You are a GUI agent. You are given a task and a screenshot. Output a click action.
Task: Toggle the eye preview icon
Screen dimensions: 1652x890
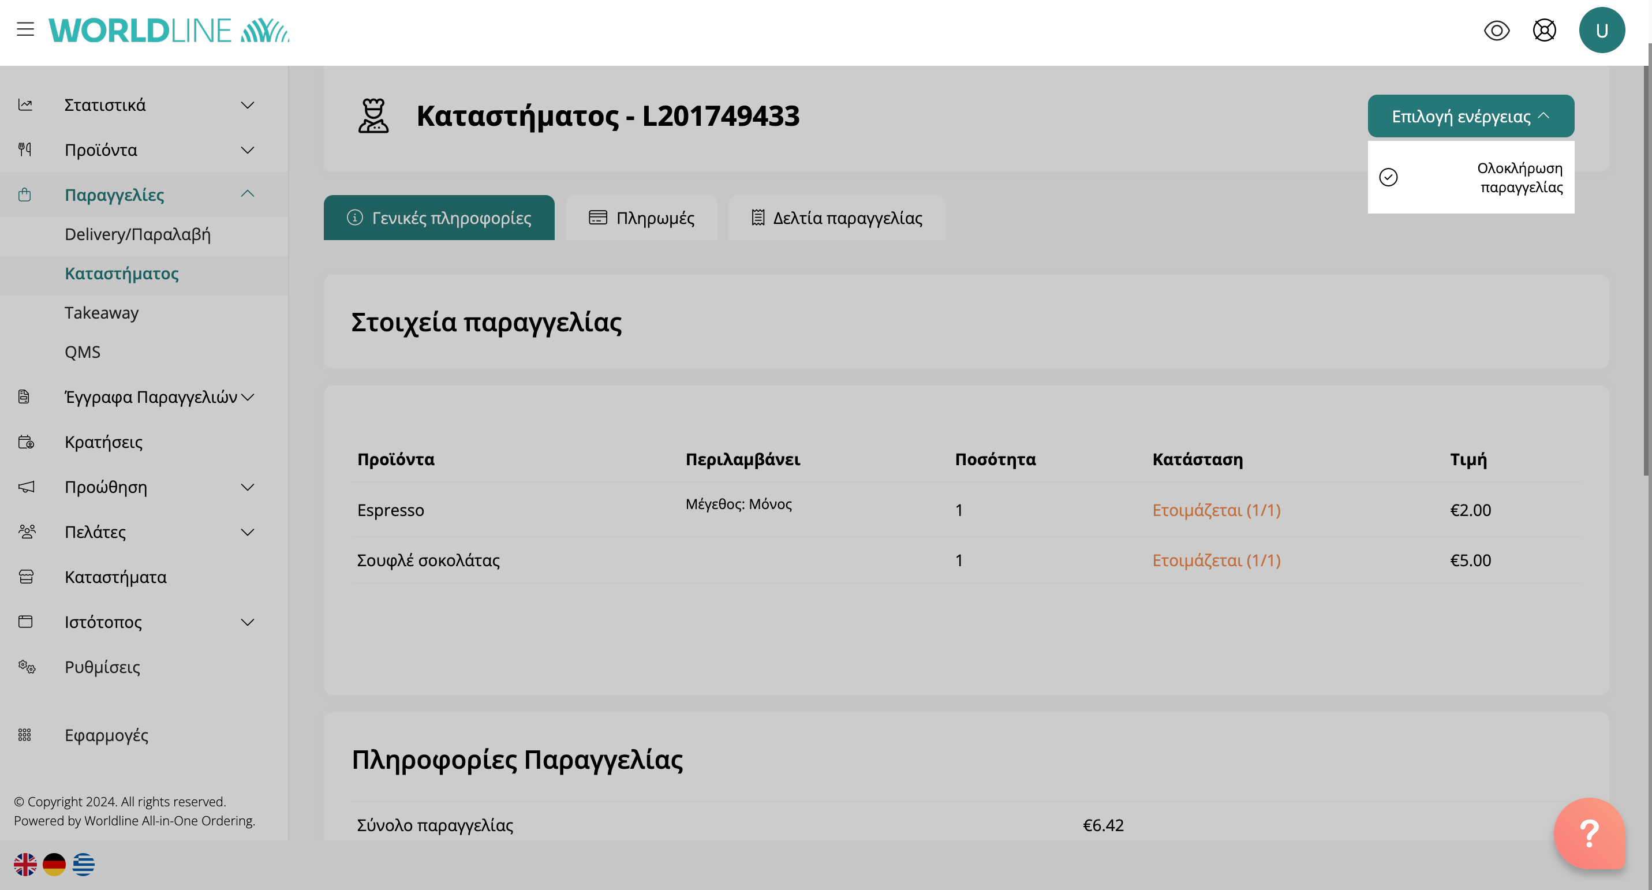point(1496,30)
